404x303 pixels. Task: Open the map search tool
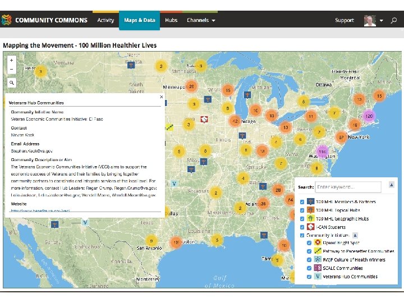[x=12, y=82]
